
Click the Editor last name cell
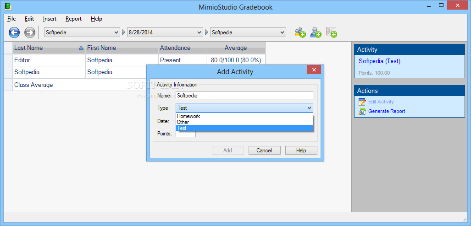pos(49,60)
